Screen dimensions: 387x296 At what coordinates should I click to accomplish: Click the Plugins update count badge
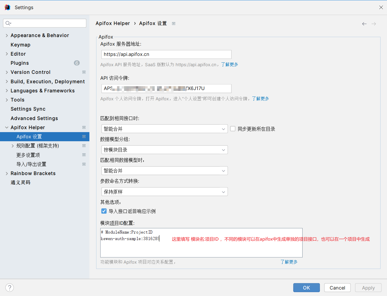77,63
